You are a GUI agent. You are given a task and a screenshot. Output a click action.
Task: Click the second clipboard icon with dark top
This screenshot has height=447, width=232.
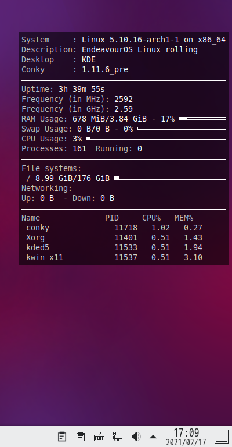tap(81, 437)
